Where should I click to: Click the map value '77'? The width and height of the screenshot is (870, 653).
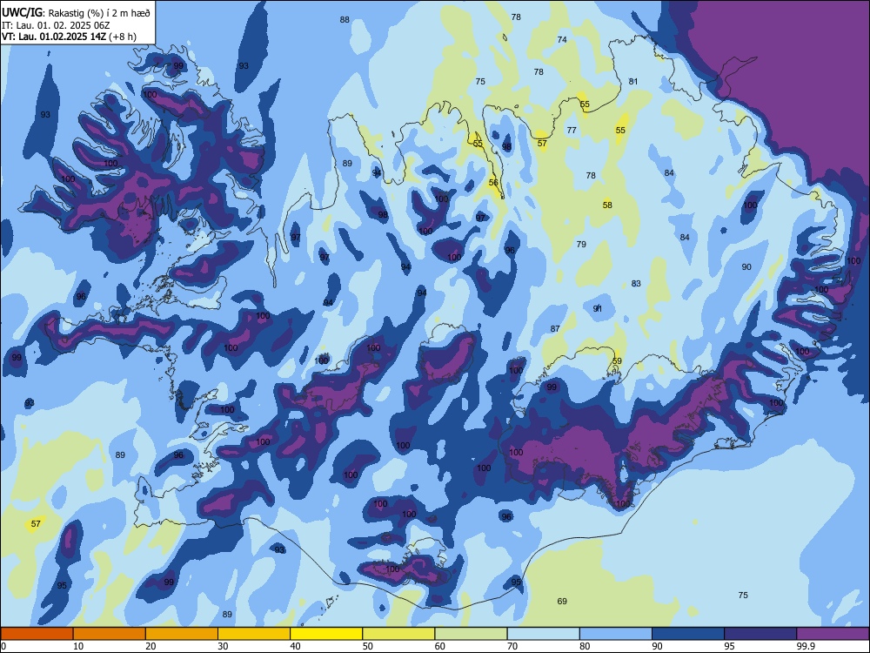coord(572,131)
